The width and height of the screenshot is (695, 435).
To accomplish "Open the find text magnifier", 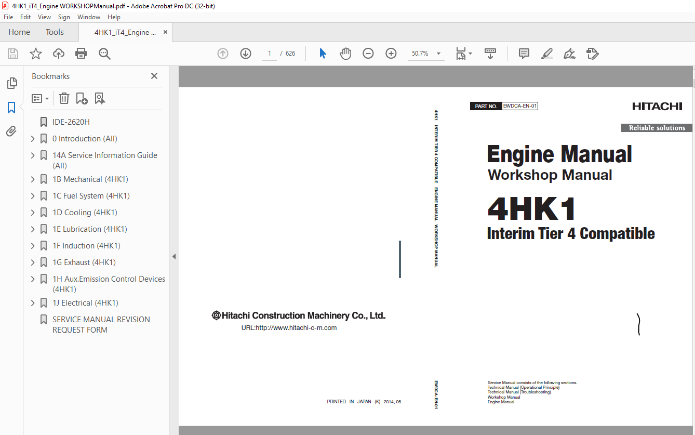I will (104, 54).
